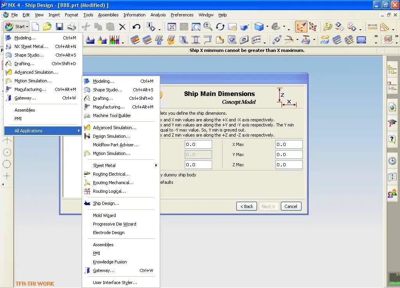Click Cancel in Ship Main Dimensions dialog
The image size is (400, 288).
(291, 206)
